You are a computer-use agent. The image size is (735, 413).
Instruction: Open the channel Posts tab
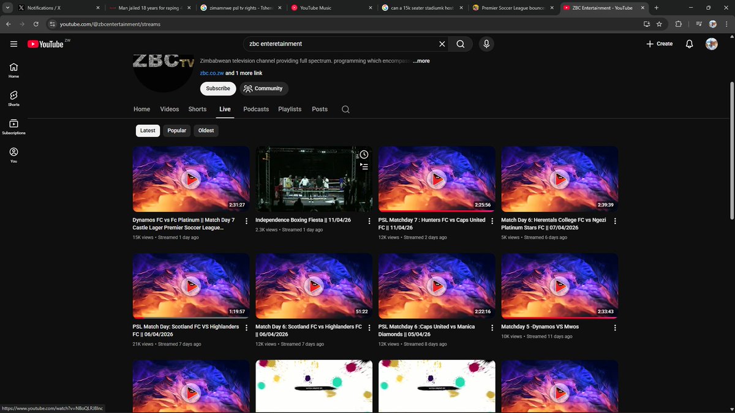(x=320, y=109)
